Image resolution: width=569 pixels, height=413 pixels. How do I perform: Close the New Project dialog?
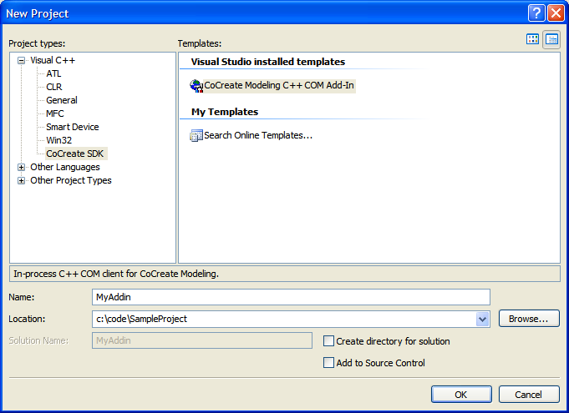[556, 13]
